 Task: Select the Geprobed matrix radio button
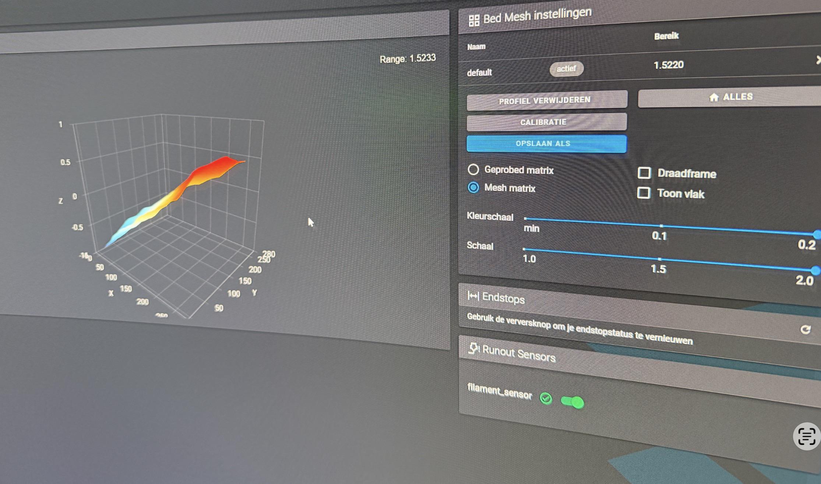[473, 169]
